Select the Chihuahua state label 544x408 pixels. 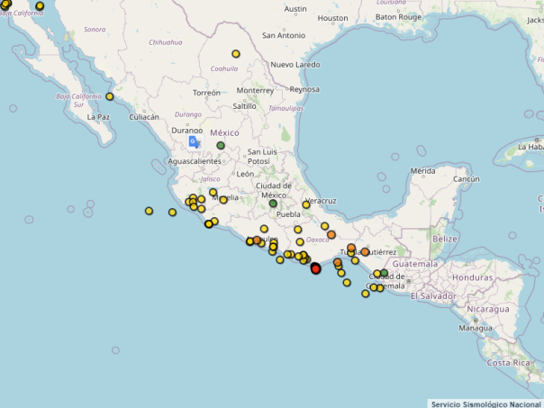pos(165,41)
